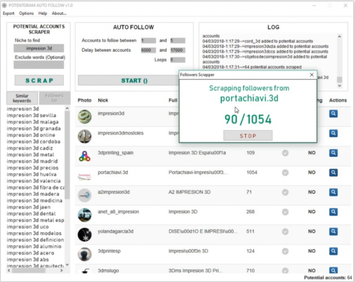
Task: Click 'Potential accounts: 64' status text
Action: [x=328, y=277]
